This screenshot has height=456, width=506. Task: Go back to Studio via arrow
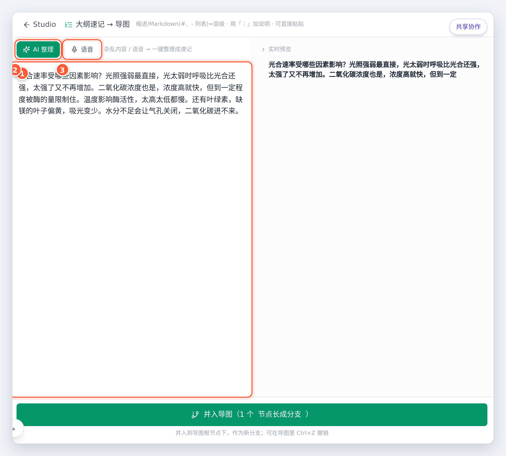click(x=40, y=25)
